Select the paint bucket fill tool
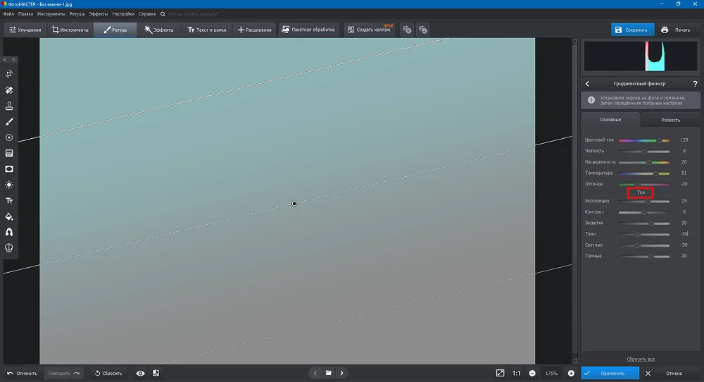 point(9,216)
